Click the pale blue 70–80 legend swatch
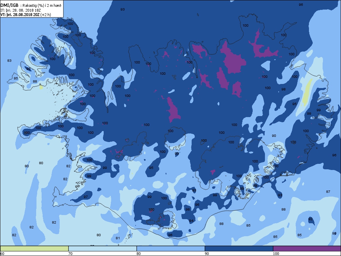341x256 pixels. pyautogui.click(x=102, y=248)
